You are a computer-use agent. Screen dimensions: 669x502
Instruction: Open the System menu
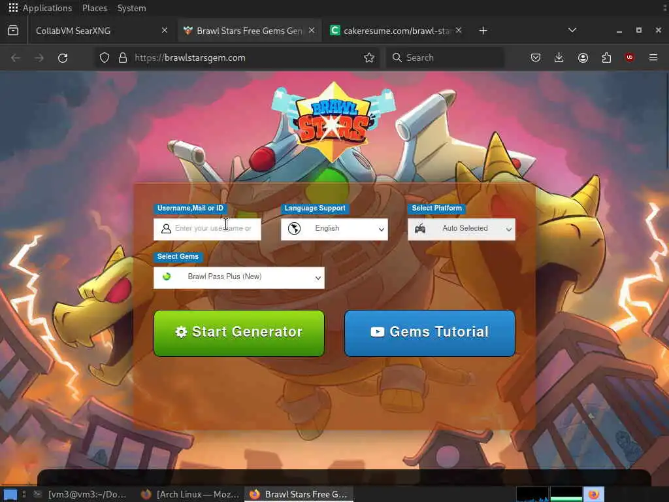(131, 8)
